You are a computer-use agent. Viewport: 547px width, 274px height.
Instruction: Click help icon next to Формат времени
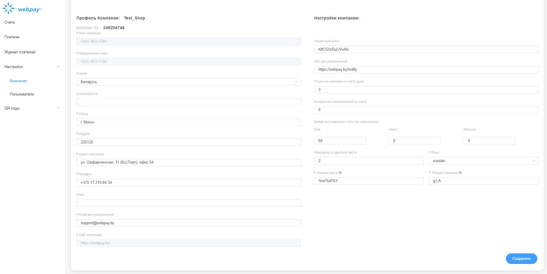pos(460,173)
